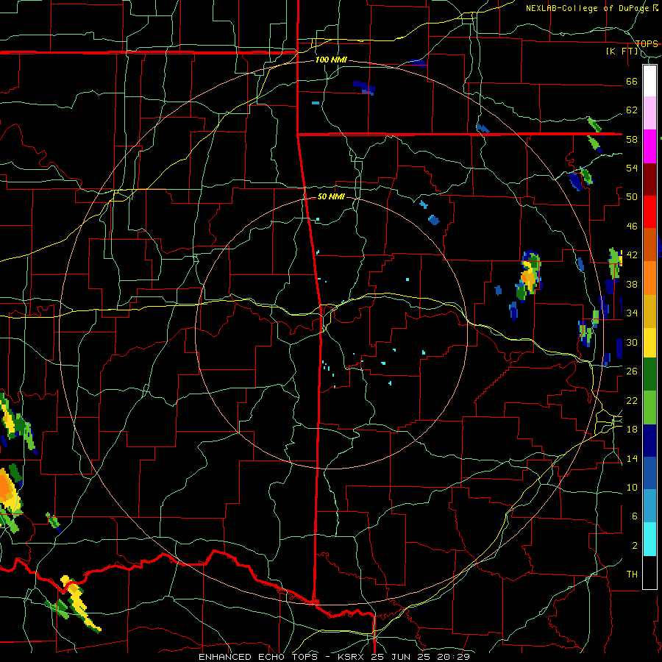Select the light green legend swatch
The image size is (662, 662).
coord(649,407)
